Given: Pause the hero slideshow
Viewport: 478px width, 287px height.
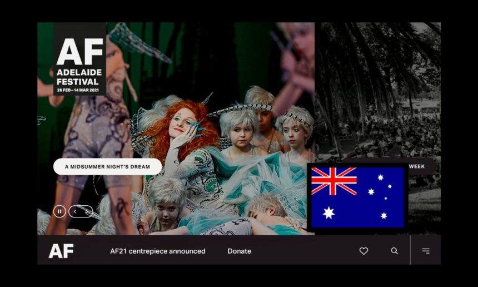Looking at the screenshot, I should (x=59, y=211).
